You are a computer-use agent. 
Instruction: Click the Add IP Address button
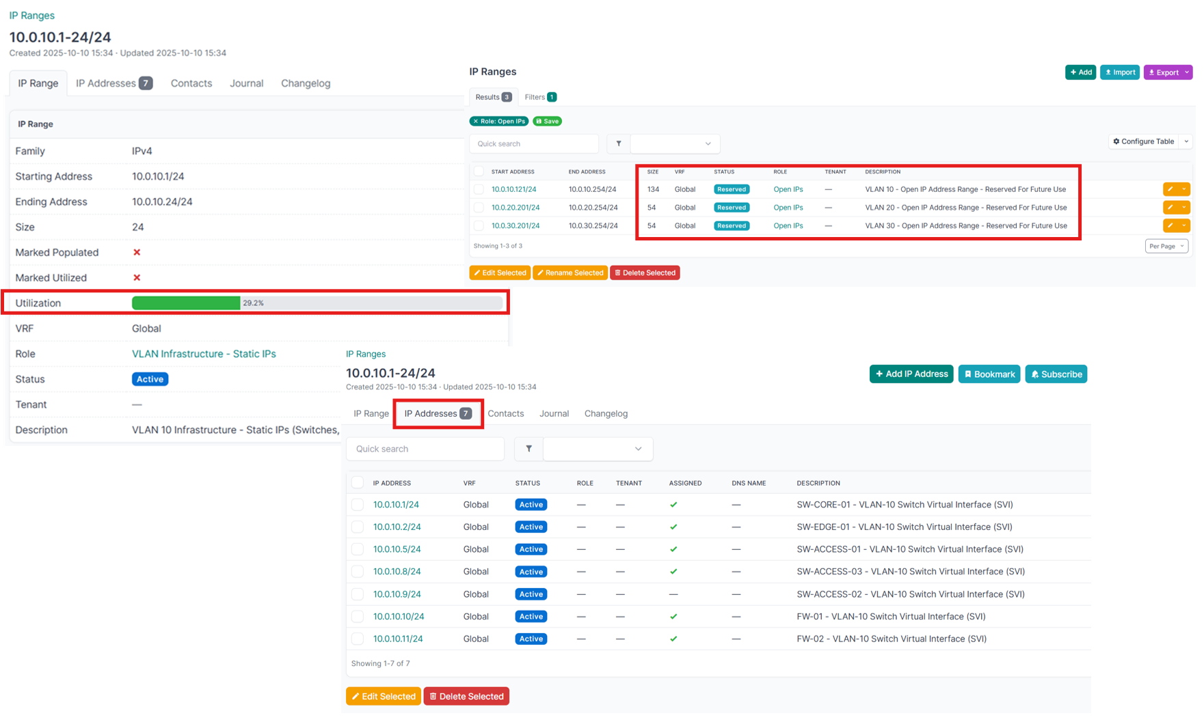tap(911, 374)
